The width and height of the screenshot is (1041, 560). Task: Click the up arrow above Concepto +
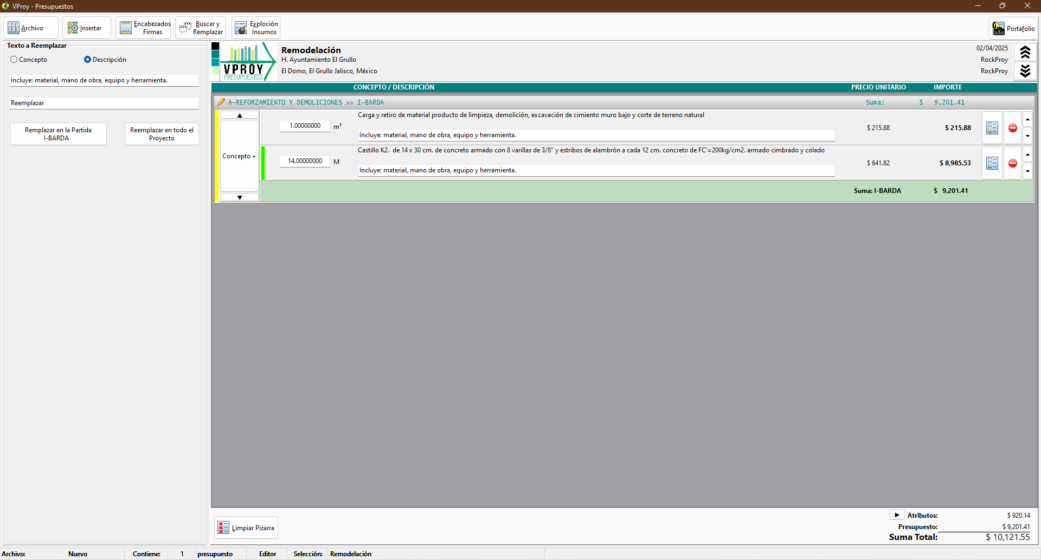[x=239, y=115]
